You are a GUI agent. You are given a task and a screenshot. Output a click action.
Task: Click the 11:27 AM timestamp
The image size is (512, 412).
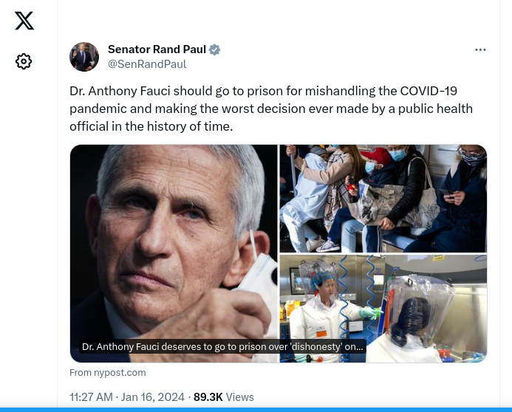click(x=91, y=397)
